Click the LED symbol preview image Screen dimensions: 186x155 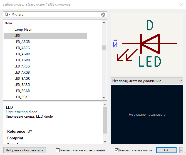tap(147, 44)
